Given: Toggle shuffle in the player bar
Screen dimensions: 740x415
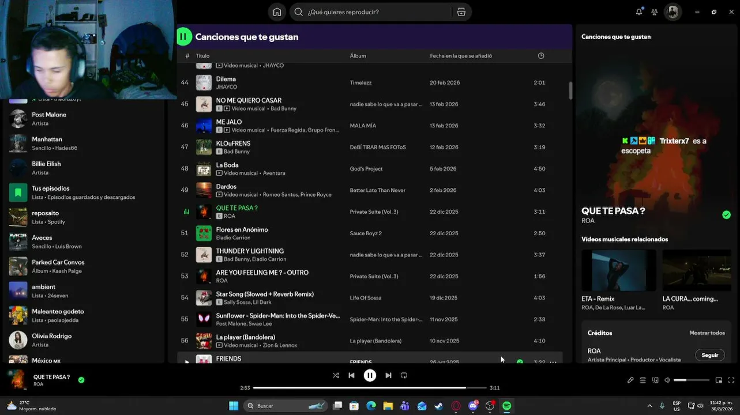Looking at the screenshot, I should [336, 375].
